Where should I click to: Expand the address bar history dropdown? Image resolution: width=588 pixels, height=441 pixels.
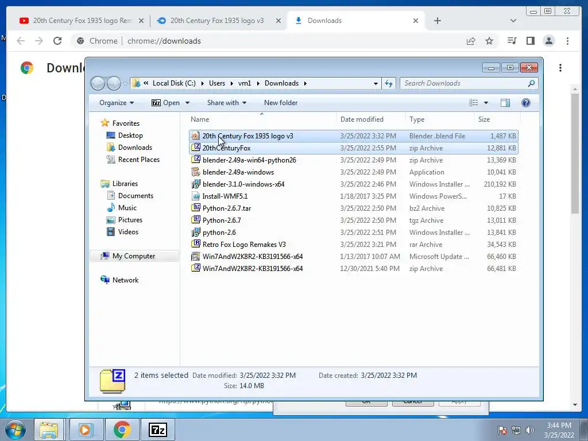(376, 83)
